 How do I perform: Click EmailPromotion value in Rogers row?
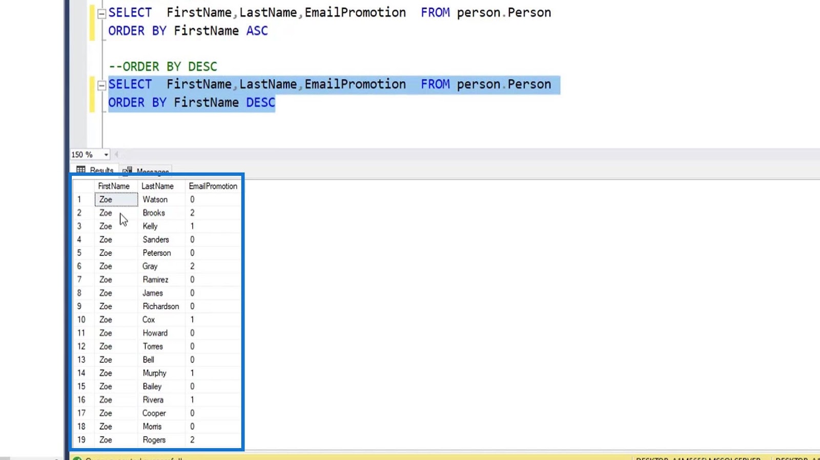213,440
